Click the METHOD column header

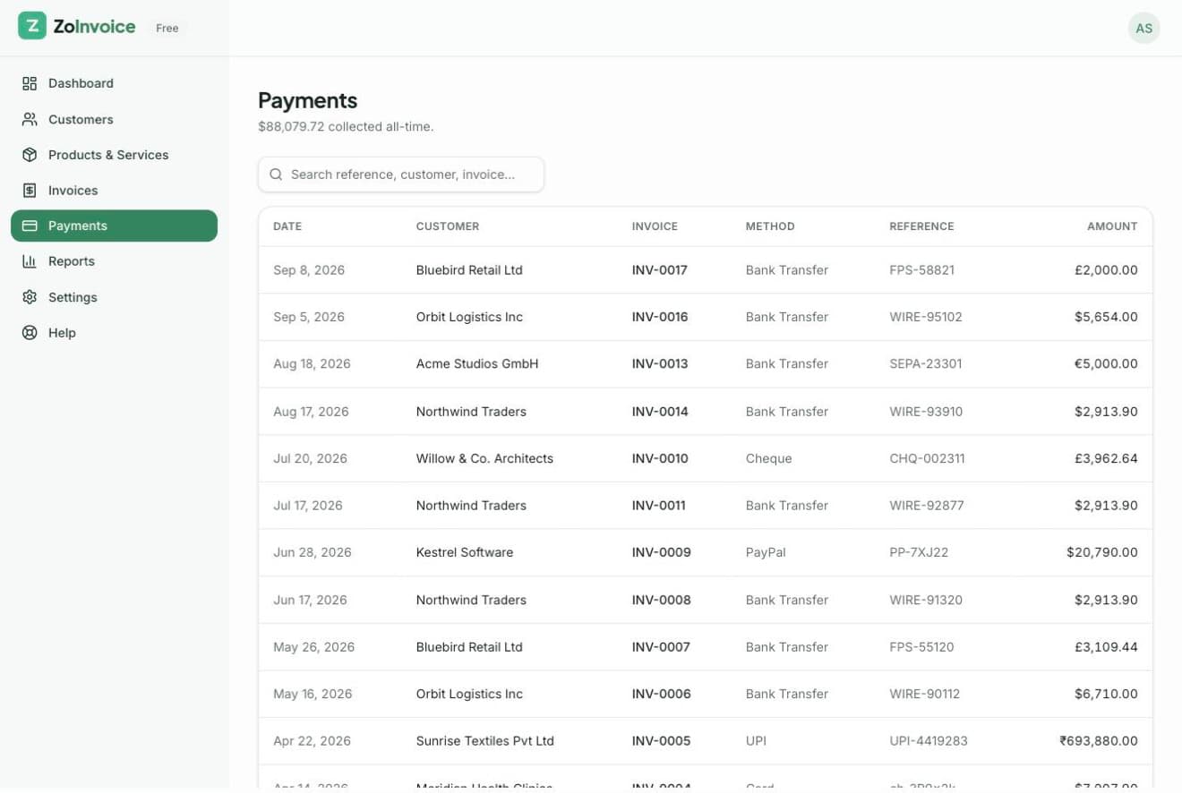(x=770, y=226)
